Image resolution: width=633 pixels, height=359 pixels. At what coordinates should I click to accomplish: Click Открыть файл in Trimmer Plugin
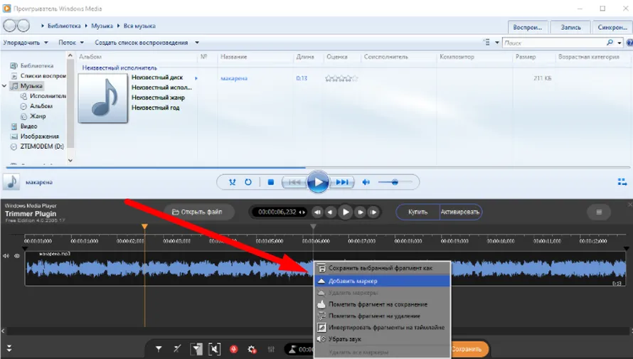[x=198, y=212]
